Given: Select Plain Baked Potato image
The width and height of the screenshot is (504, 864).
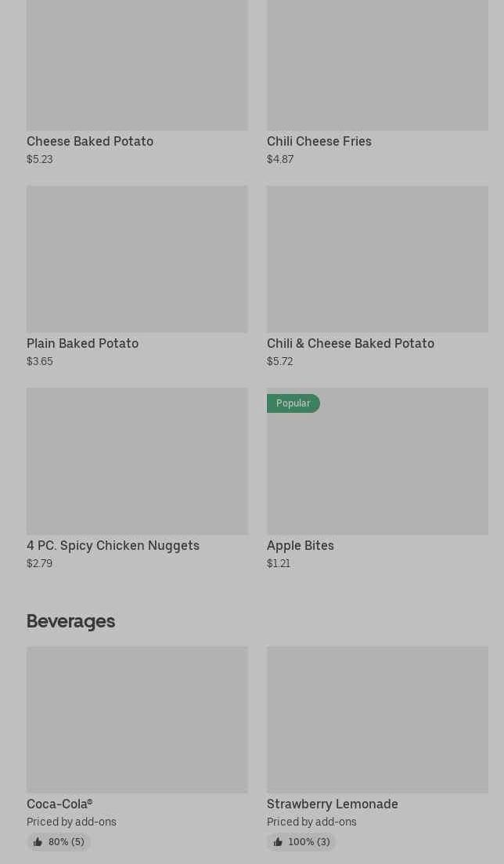Looking at the screenshot, I should point(137,258).
